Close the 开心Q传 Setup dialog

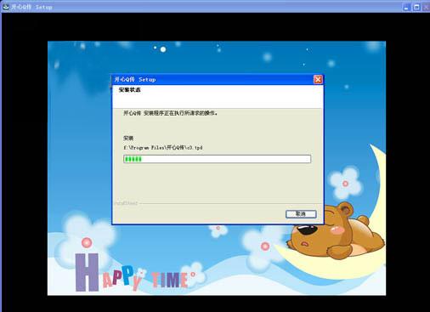coord(318,80)
